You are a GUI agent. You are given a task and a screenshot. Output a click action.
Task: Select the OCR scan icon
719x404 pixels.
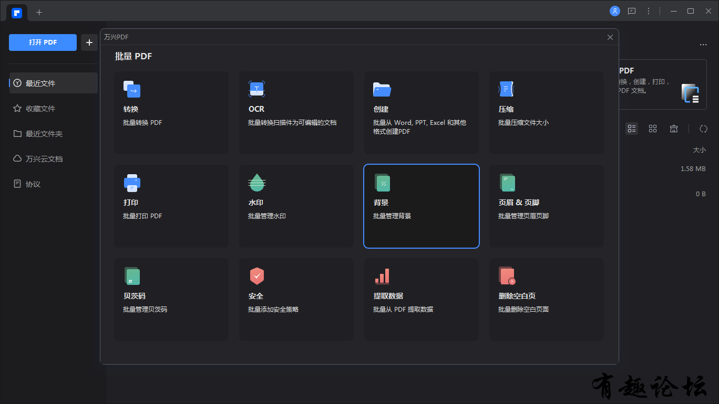[256, 89]
